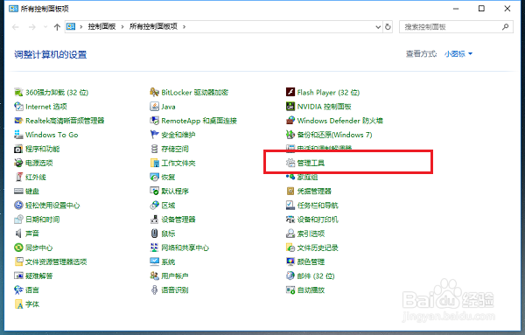
Task: Expand chevron after 控制面板 breadcrumb
Action: 122,27
